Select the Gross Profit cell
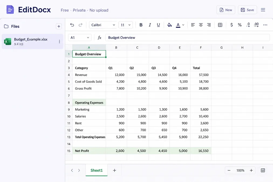Image resolution: width=273 pixels, height=182 pixels. coord(89,88)
